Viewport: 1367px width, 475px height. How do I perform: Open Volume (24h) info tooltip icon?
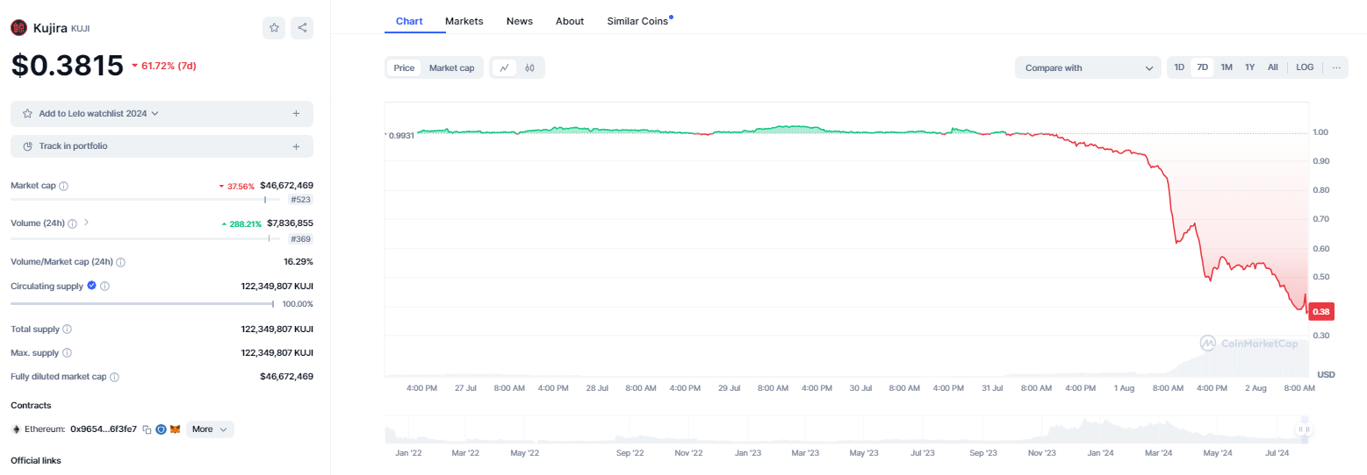pyautogui.click(x=72, y=223)
